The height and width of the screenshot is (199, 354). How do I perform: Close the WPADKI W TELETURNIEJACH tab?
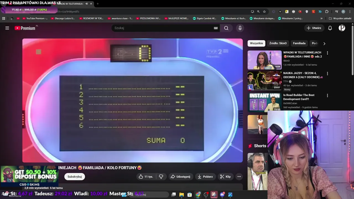(x=91, y=4)
